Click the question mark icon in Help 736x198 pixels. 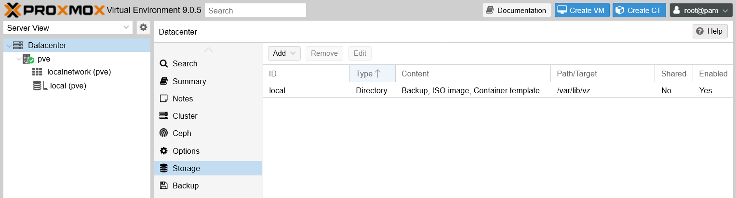[x=700, y=31]
